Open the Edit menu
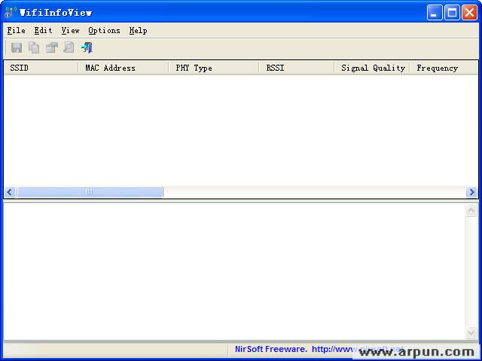This screenshot has width=482, height=361. point(44,30)
